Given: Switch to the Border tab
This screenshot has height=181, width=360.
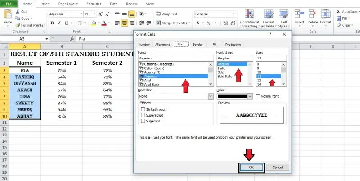Looking at the screenshot, I should (x=198, y=45).
